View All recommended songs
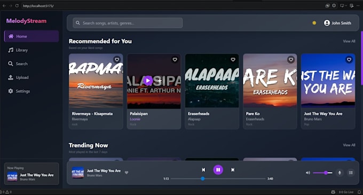This screenshot has width=363, height=195. coord(349,41)
